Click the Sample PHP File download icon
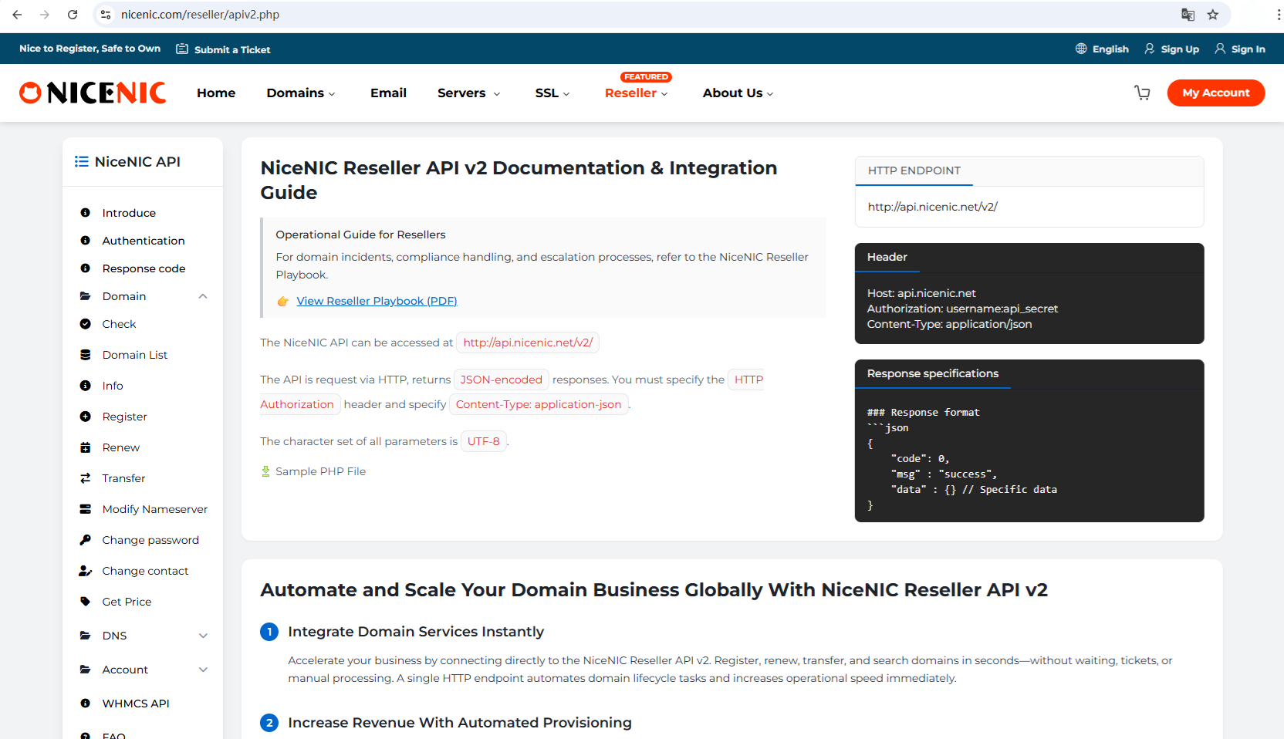Viewport: 1284px width, 739px height. point(265,471)
